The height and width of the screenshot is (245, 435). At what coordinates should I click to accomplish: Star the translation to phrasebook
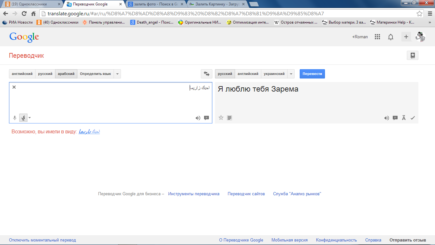coord(221,118)
